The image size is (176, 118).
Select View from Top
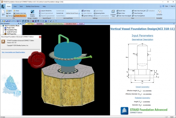137,13
